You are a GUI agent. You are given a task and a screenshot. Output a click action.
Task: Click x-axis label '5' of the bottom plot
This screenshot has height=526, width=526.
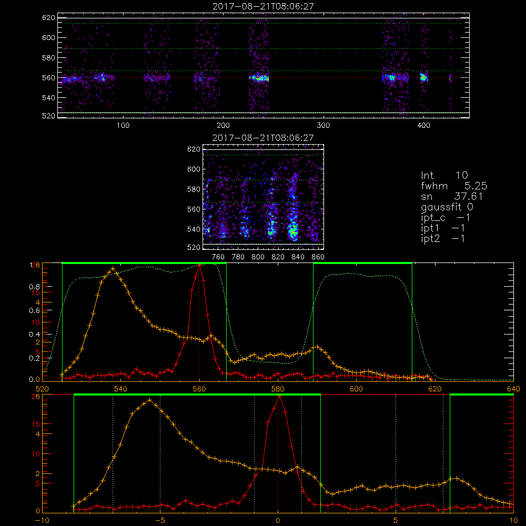point(396,520)
